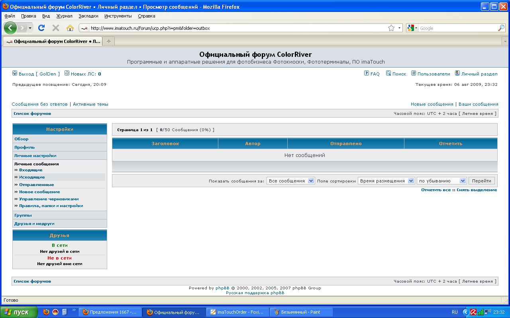Click the logout icon beside Выход

tap(15, 73)
